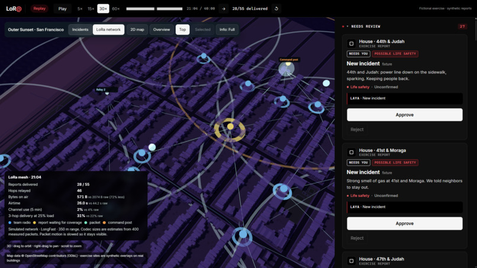Click the LoR@ logo
Viewport: 477px width, 268px height.
coord(14,8)
